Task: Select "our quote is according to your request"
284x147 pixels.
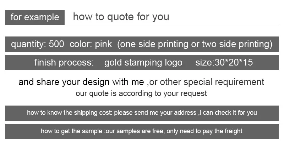Action: pos(141,94)
